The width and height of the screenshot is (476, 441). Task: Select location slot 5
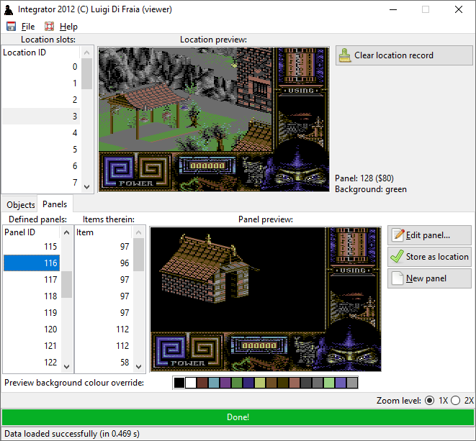(41, 149)
